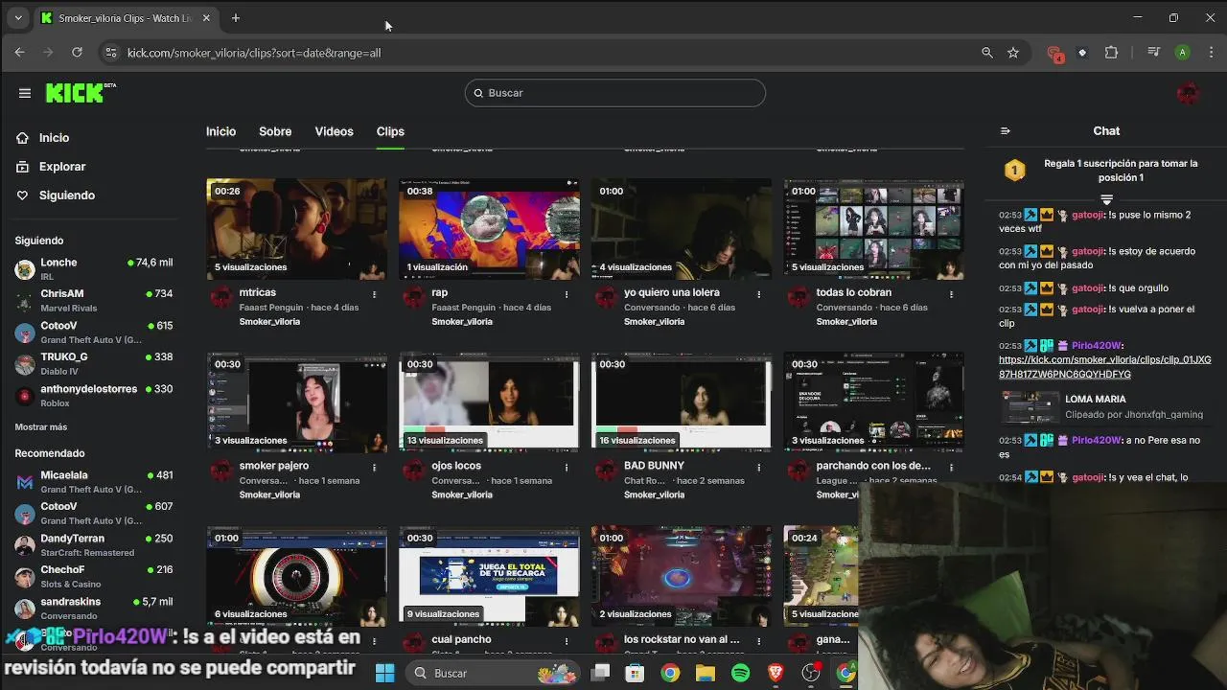Open sandraskins recommended channel

point(93,608)
